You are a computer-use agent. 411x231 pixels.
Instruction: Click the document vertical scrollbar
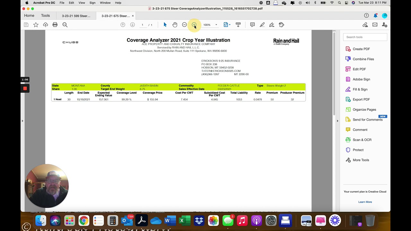click(334, 74)
